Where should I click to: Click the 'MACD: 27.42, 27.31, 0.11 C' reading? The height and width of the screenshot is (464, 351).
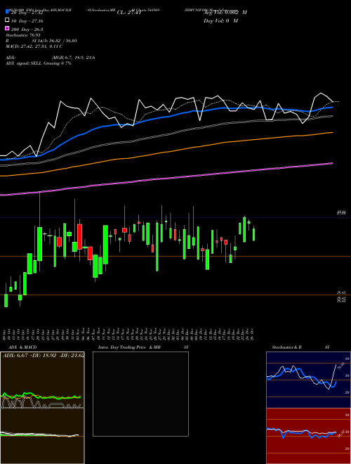click(34, 46)
